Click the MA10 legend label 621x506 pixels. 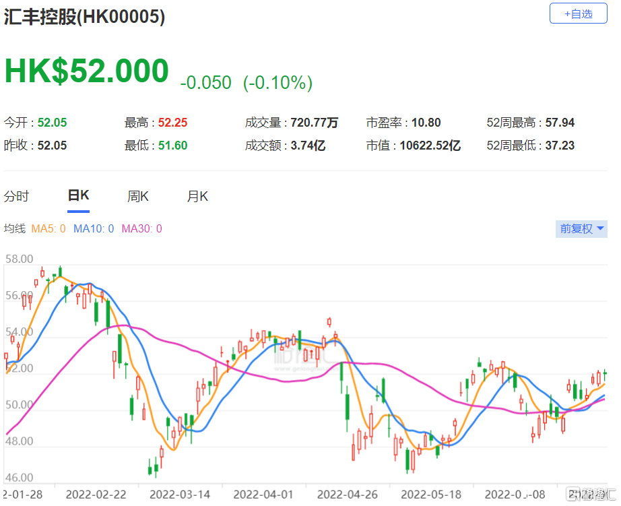(94, 228)
